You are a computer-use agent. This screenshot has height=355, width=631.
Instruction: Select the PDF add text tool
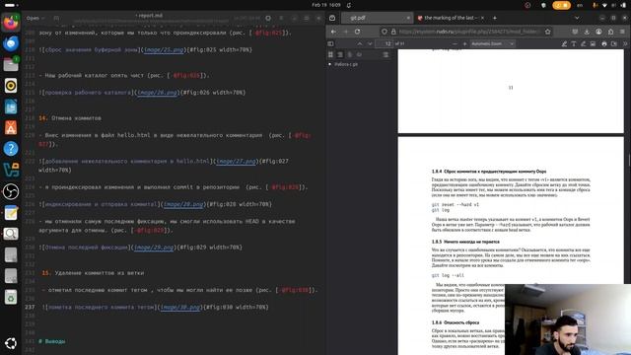(574, 43)
